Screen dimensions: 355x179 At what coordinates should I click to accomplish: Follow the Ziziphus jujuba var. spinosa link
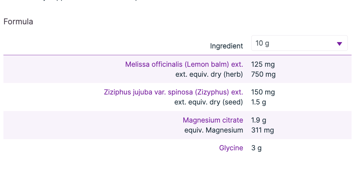tap(173, 92)
